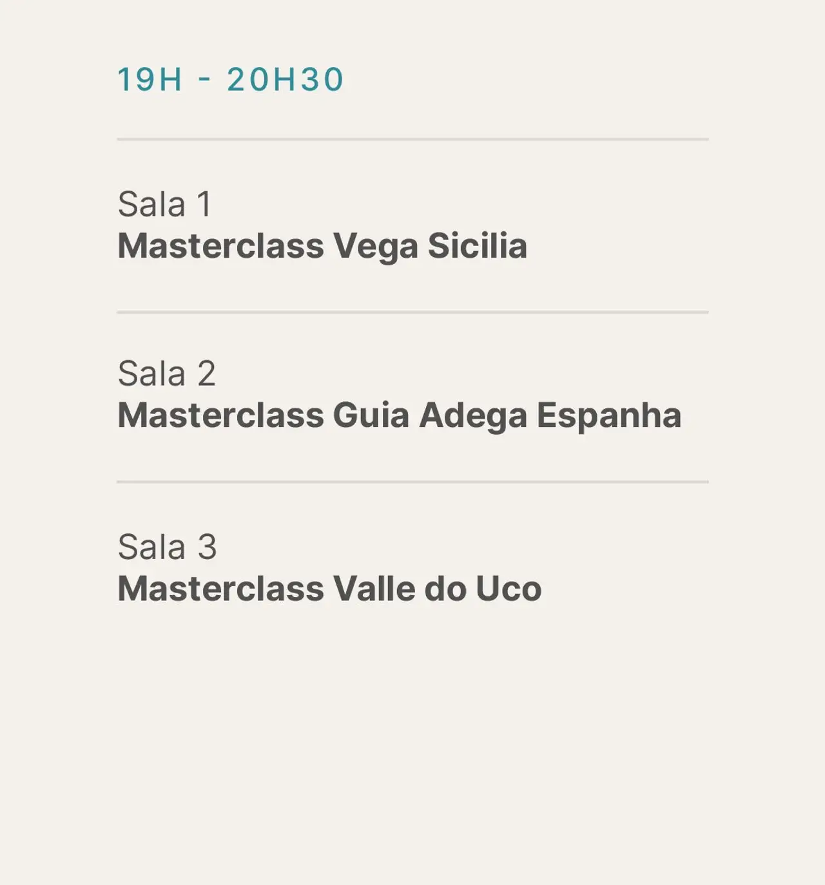The height and width of the screenshot is (885, 825).
Task: Open the Sala 3 room label
Action: (x=167, y=547)
